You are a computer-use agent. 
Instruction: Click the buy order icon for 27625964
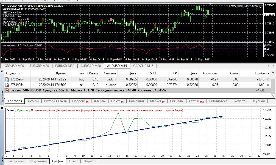coord(7,79)
